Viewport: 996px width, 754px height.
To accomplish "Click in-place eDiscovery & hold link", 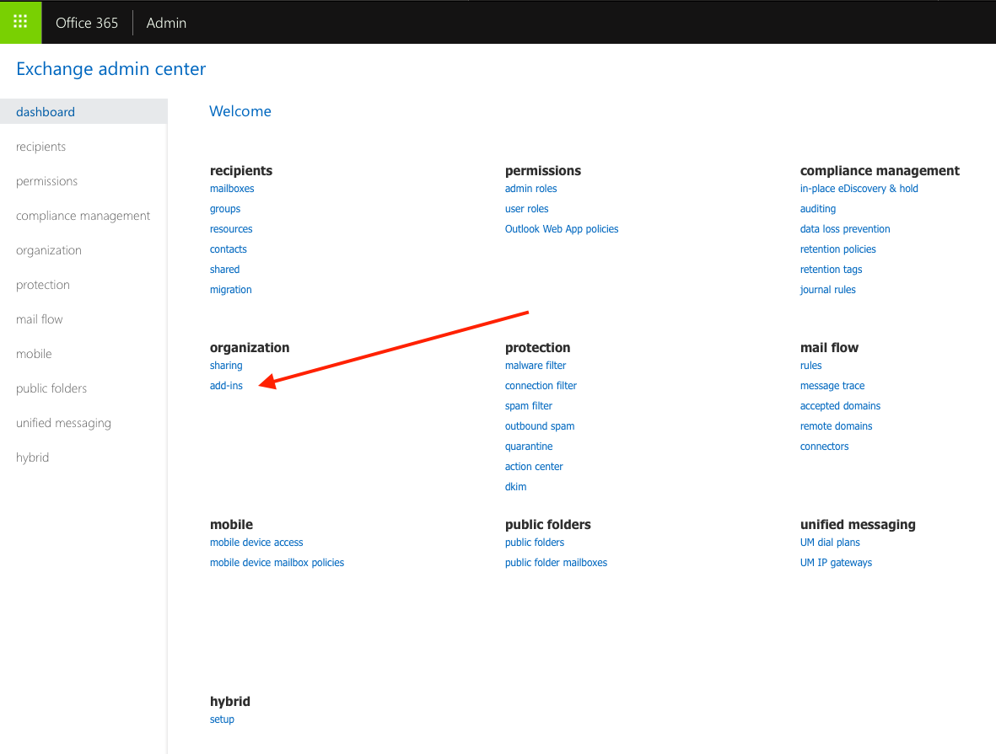I will pyautogui.click(x=859, y=189).
